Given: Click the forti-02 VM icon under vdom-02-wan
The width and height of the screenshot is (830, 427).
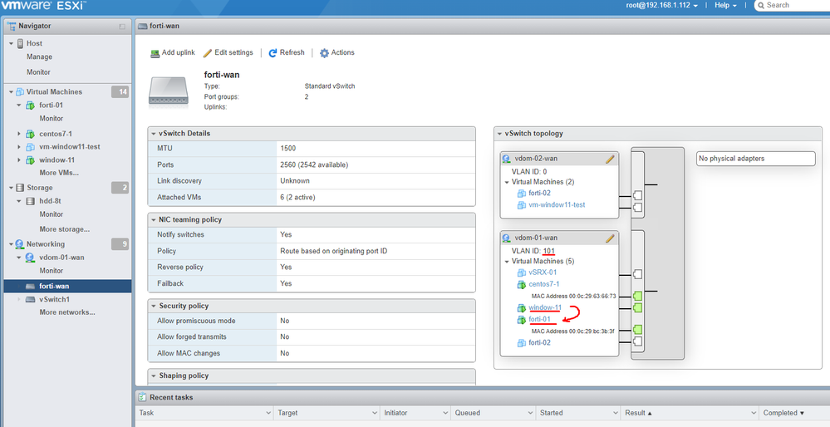Looking at the screenshot, I should [522, 194].
